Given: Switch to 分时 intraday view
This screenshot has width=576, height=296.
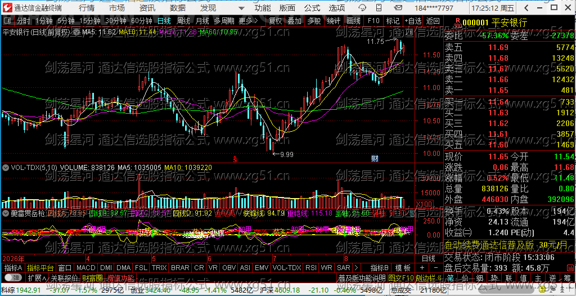Looking at the screenshot, I should click(x=24, y=21).
